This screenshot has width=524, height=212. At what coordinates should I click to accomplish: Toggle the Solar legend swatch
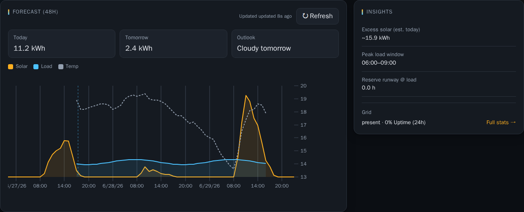[11, 67]
